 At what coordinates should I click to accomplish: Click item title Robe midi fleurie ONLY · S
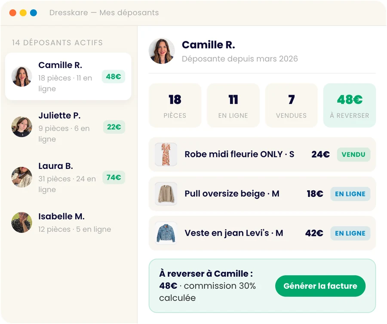tap(240, 154)
